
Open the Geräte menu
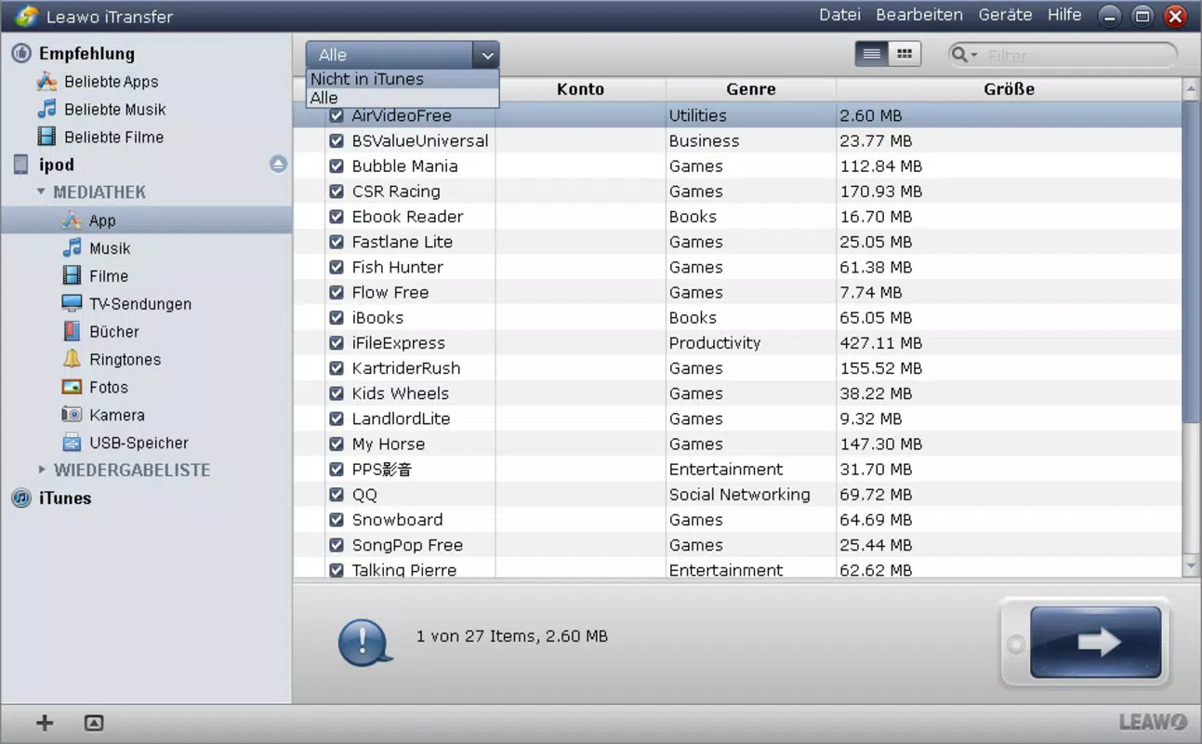(1005, 15)
